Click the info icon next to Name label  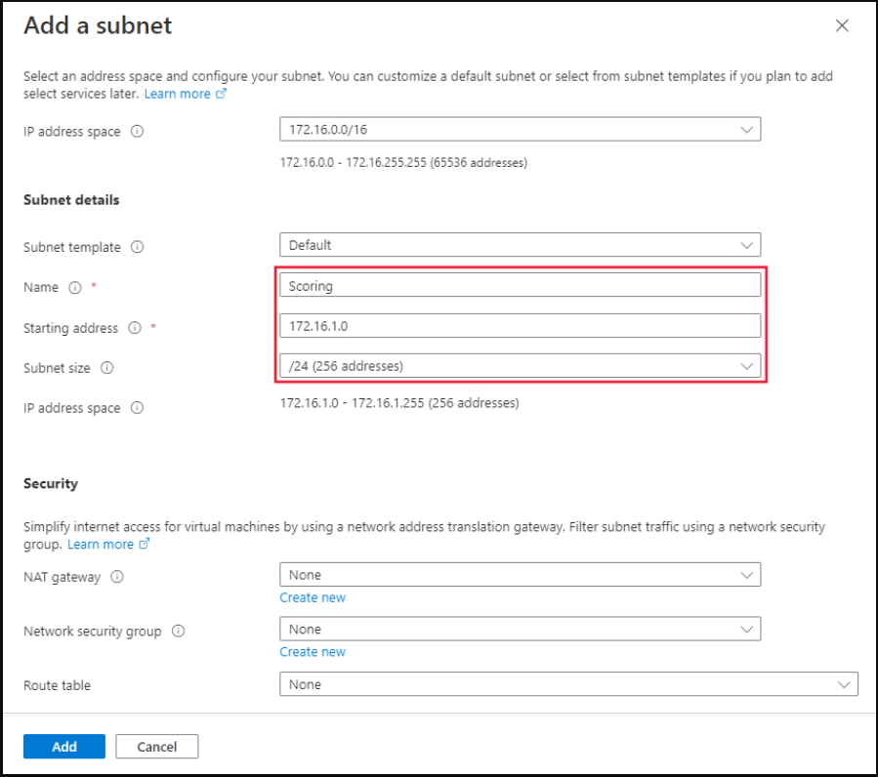pos(75,287)
